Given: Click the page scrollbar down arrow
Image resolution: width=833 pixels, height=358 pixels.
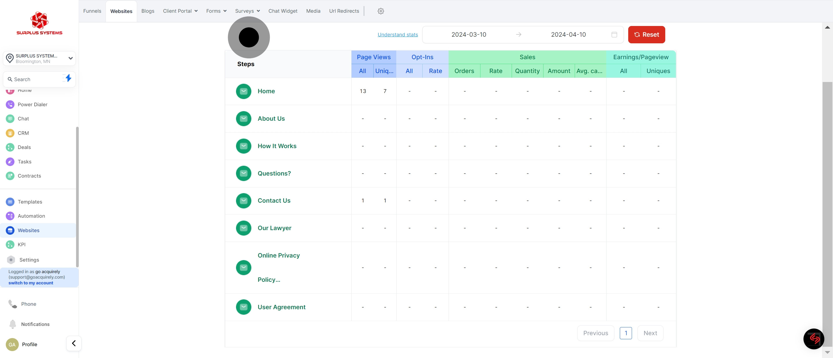Looking at the screenshot, I should coord(827,352).
